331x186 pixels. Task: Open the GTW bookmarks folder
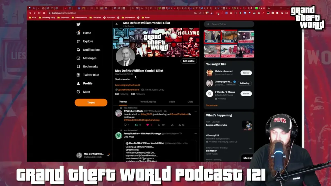[x=33, y=18]
